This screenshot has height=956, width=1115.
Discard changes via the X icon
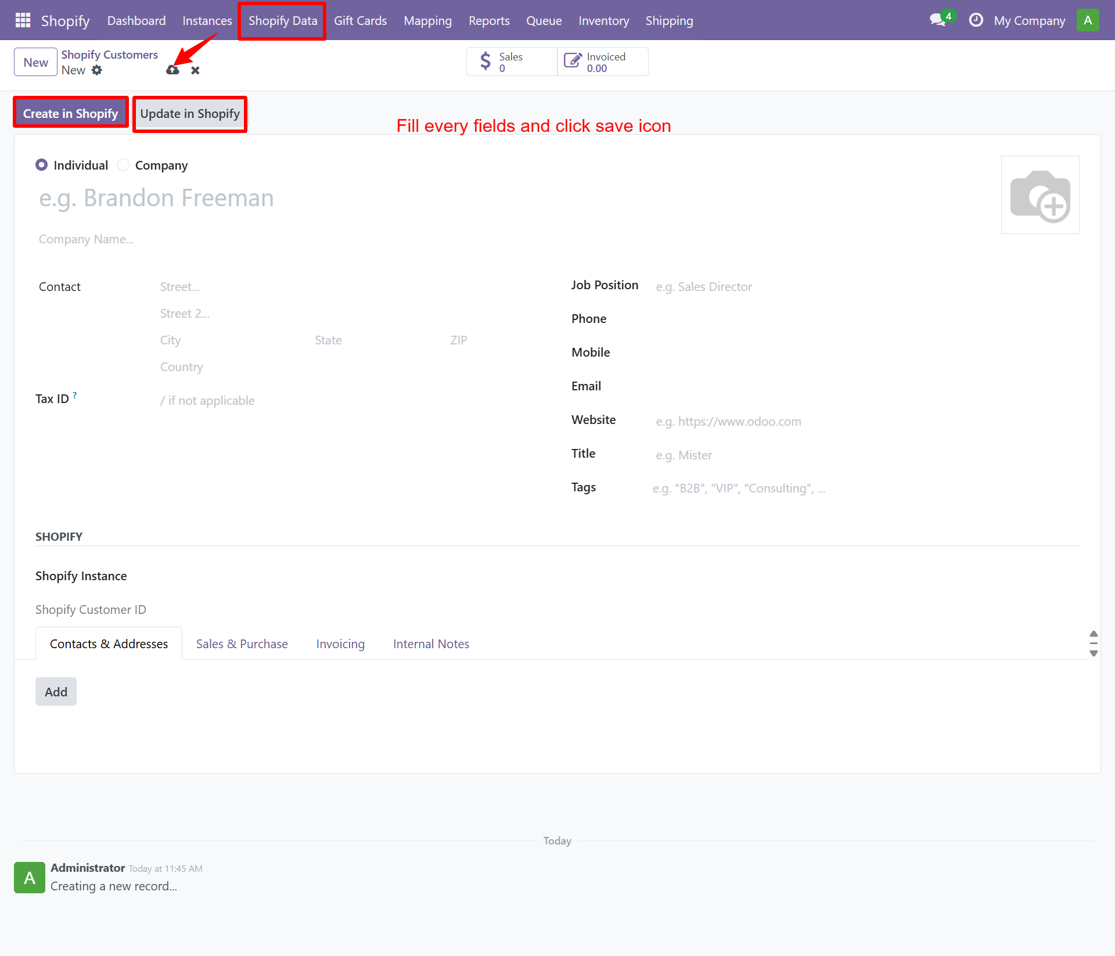195,70
